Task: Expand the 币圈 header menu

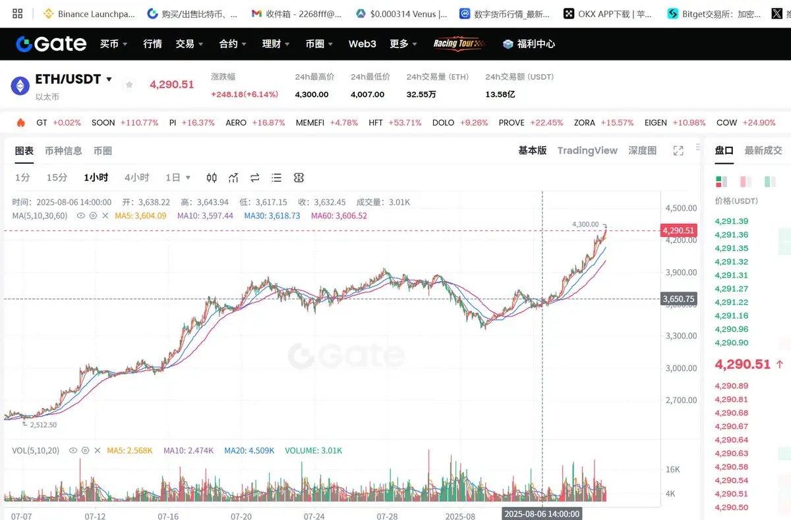Action: click(x=319, y=44)
